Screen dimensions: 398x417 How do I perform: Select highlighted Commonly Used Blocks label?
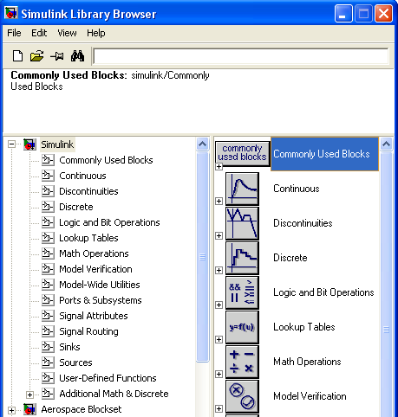324,154
